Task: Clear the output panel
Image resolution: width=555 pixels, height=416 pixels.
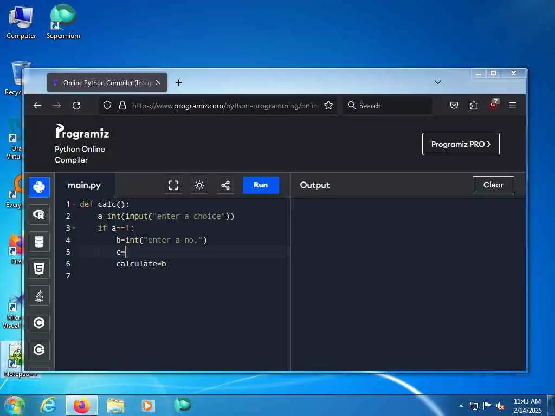Action: pyautogui.click(x=493, y=185)
